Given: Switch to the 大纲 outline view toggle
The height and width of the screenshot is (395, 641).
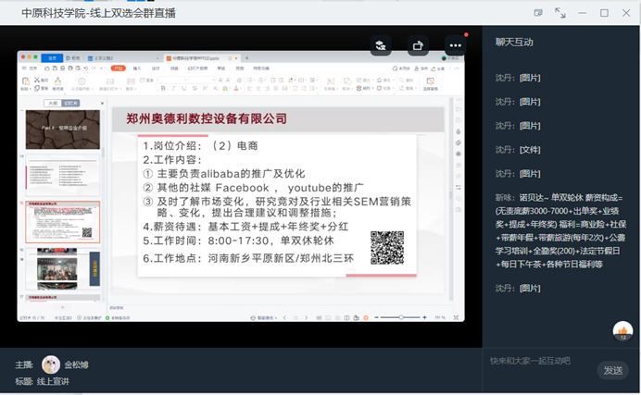Looking at the screenshot, I should click(53, 104).
